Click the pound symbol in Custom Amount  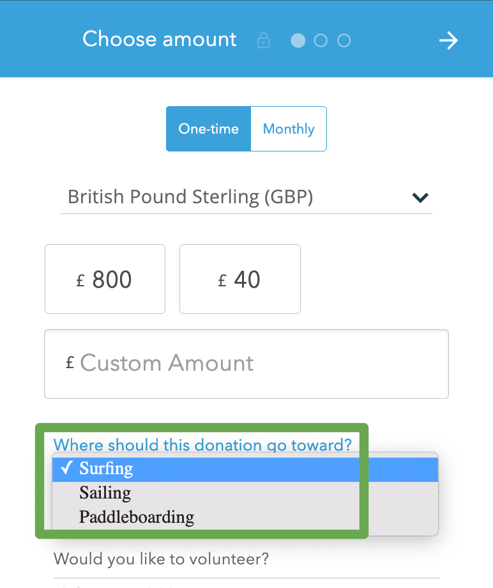[70, 363]
